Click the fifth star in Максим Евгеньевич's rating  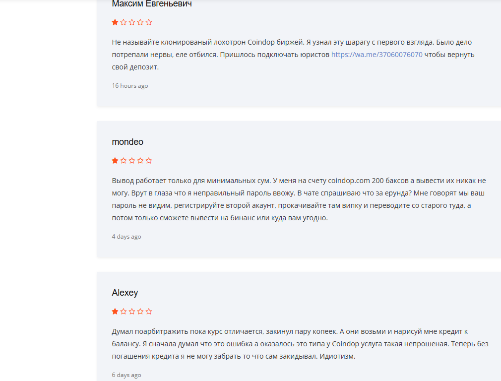click(x=149, y=22)
